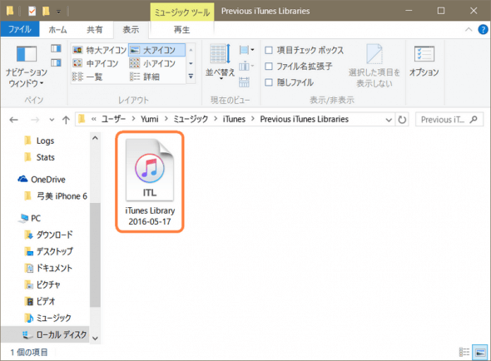Click Properties icon in quick access toolbar
491x361 pixels.
point(32,12)
